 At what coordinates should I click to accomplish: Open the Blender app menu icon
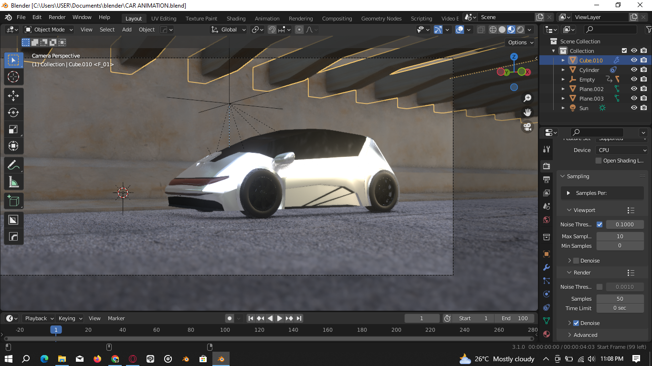coord(9,17)
